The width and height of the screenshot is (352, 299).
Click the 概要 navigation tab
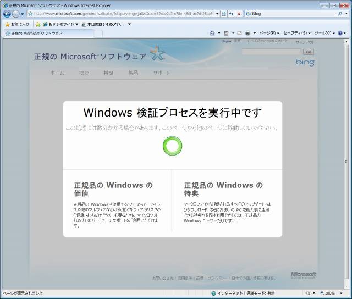pyautogui.click(x=84, y=73)
